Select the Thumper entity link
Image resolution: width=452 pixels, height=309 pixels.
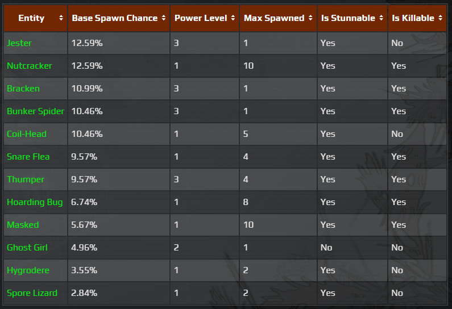[26, 179]
